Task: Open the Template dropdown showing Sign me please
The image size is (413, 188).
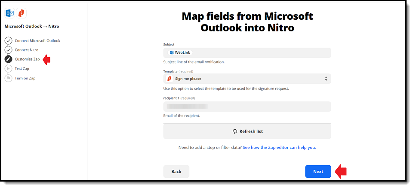Action: pos(247,79)
